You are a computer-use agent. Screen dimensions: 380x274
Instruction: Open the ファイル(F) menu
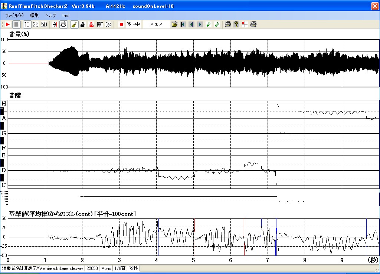(x=14, y=16)
